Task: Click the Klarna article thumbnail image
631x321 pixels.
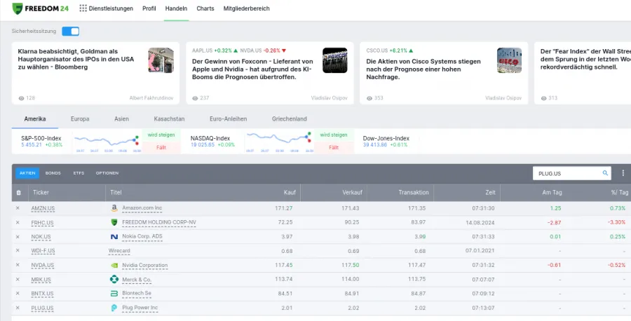Action: [161, 60]
